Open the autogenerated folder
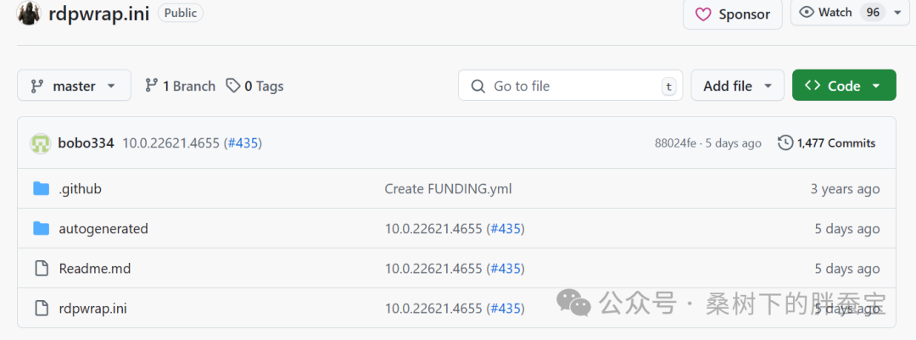 (x=103, y=228)
